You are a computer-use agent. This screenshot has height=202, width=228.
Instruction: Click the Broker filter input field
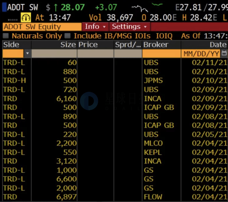(162, 53)
